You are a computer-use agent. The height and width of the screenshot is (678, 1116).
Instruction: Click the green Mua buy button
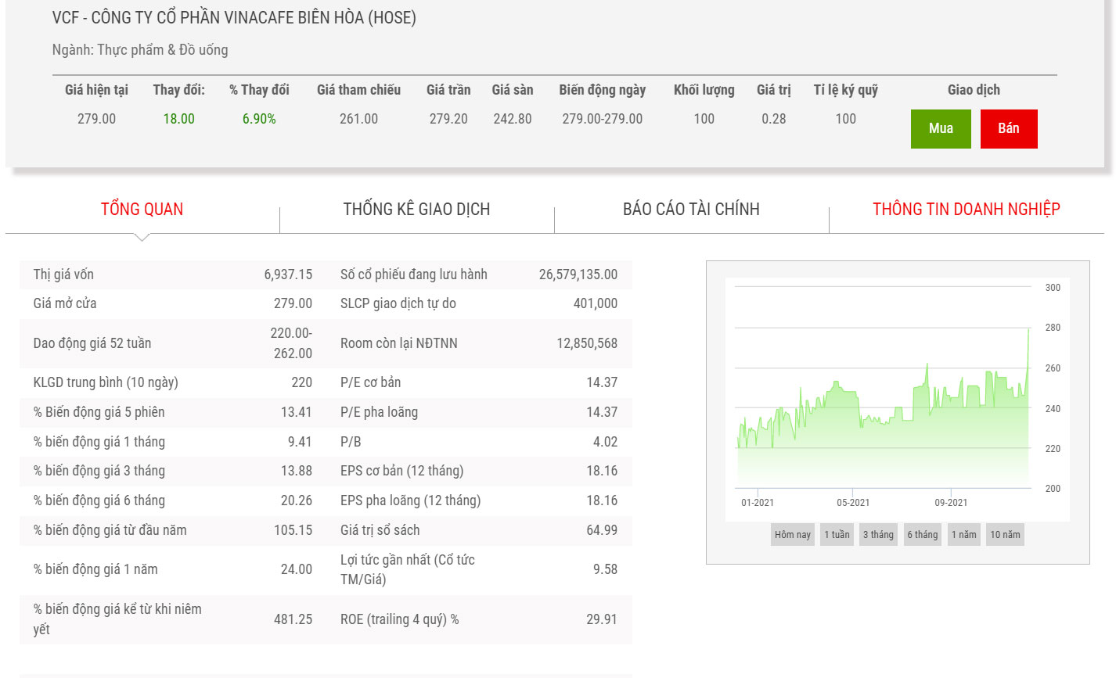pos(941,129)
